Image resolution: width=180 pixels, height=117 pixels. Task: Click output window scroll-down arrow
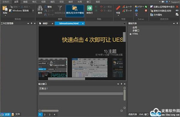pos(124,108)
